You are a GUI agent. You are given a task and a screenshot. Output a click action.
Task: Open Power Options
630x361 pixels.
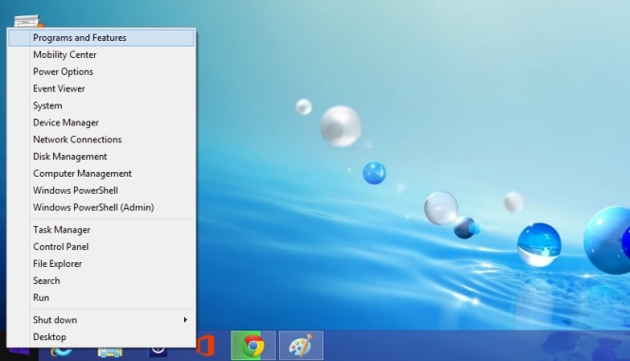(102, 71)
